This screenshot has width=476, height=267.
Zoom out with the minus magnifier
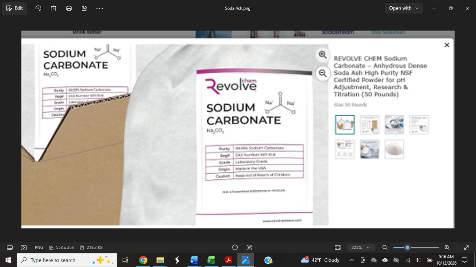[x=385, y=248]
